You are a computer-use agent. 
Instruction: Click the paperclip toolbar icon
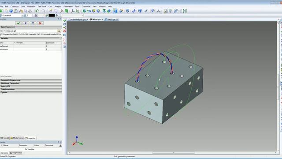[176, 11]
